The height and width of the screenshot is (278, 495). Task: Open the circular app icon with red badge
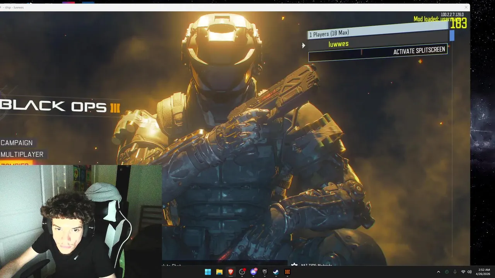coord(242,272)
